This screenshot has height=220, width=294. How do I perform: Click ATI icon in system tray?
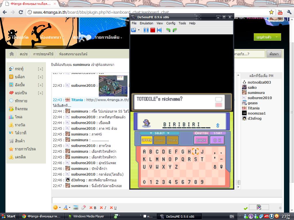click(266, 216)
